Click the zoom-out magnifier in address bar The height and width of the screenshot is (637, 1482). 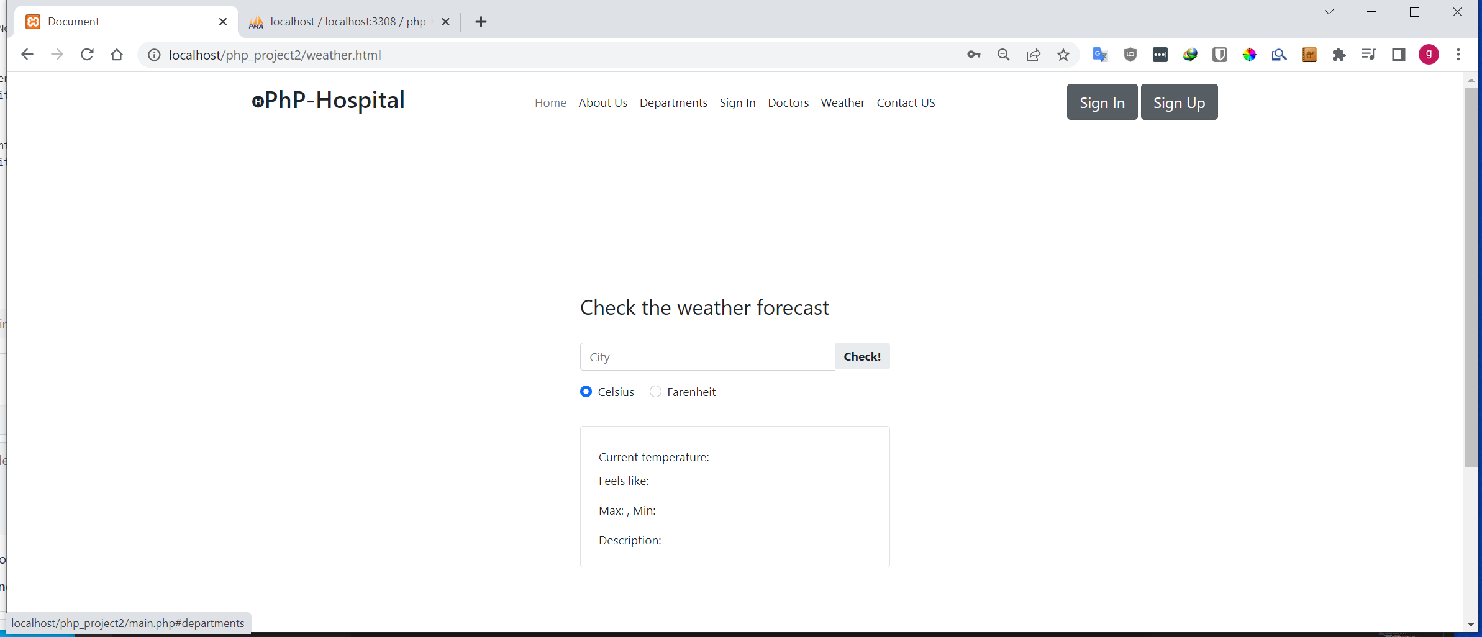pos(1003,55)
